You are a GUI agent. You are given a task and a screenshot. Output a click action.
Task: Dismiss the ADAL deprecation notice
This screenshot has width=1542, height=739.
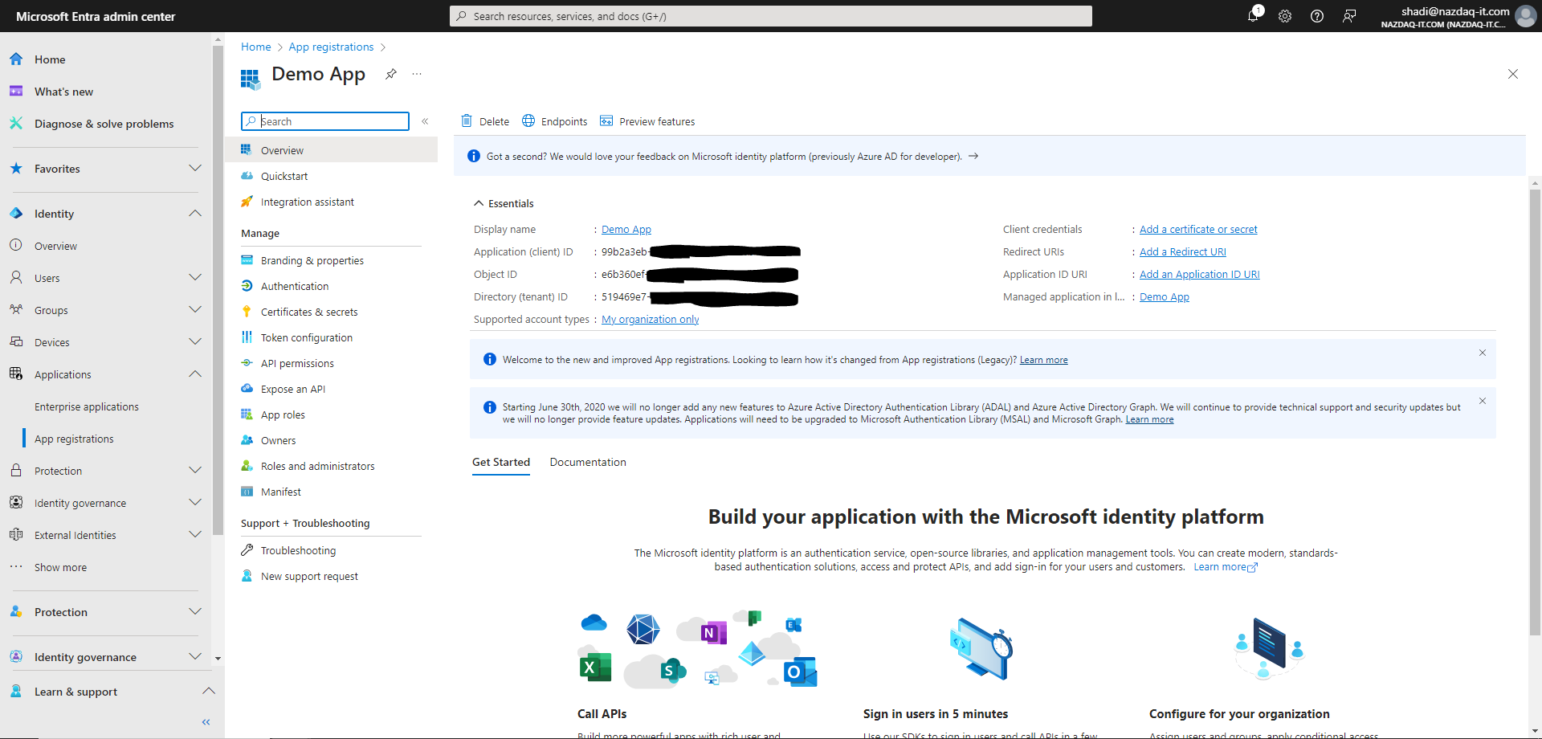[1483, 401]
